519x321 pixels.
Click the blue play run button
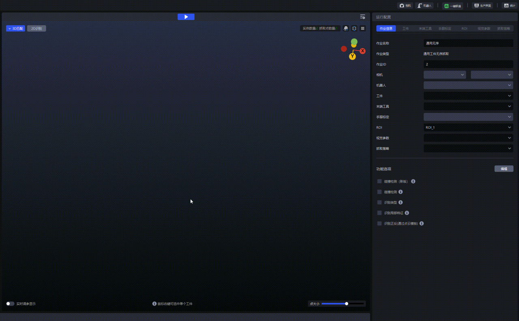point(186,17)
